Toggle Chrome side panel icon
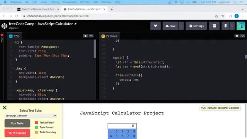Image resolution: width=247 pixels, height=139 pixels. click(x=230, y=16)
